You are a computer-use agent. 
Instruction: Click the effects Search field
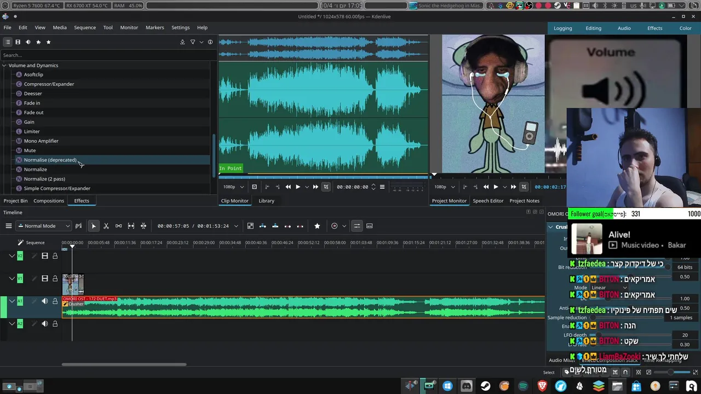click(x=107, y=55)
